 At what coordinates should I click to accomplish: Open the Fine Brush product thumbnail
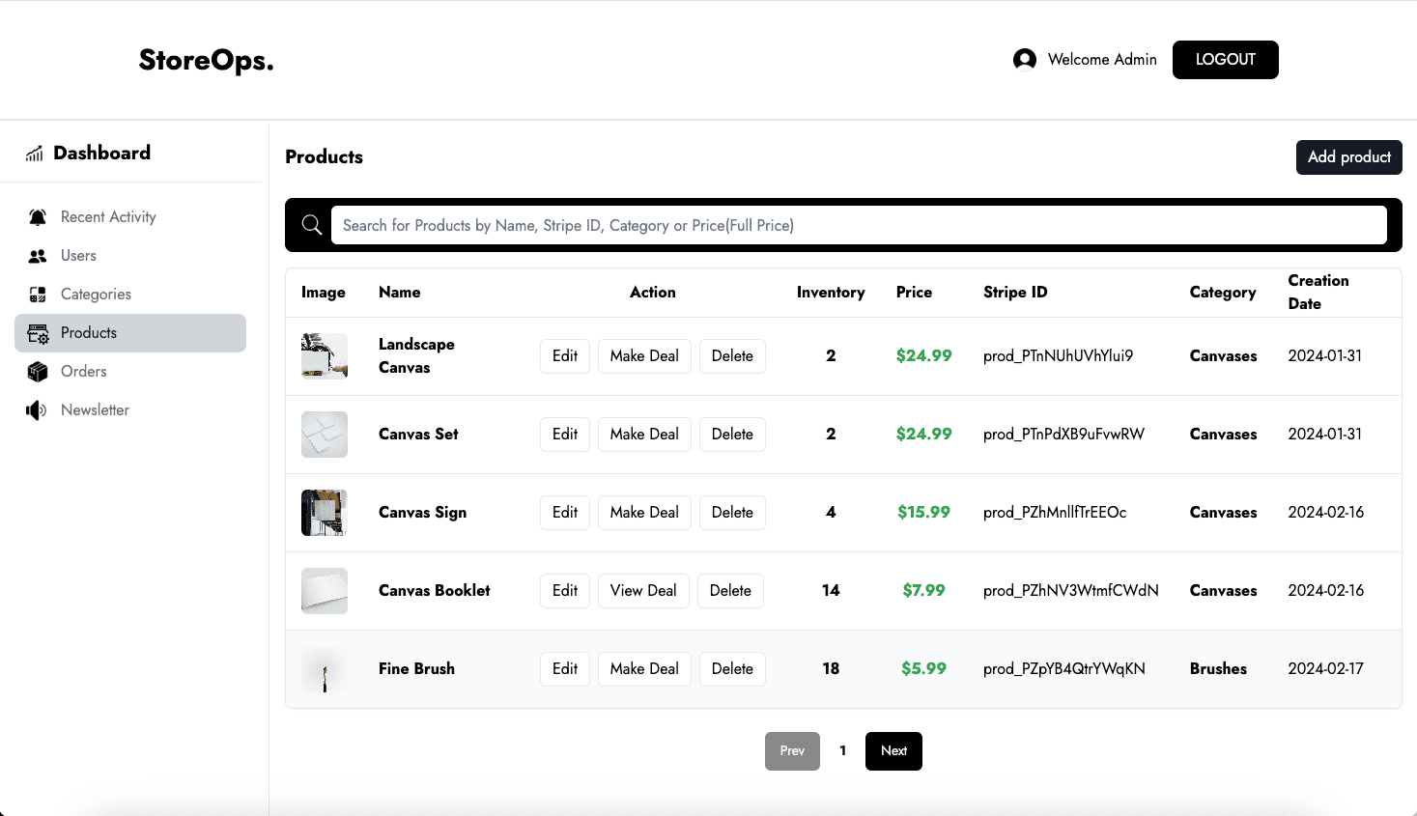[325, 669]
